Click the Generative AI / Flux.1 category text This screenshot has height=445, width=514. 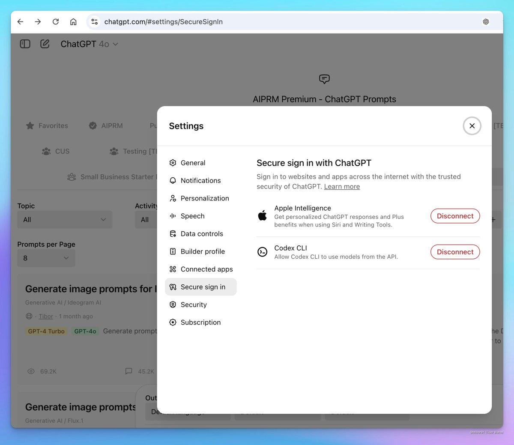pyautogui.click(x=54, y=421)
